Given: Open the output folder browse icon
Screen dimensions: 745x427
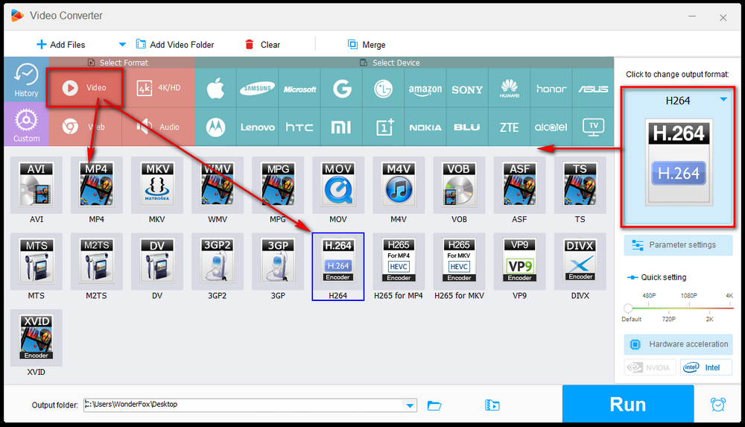Looking at the screenshot, I should click(x=434, y=405).
